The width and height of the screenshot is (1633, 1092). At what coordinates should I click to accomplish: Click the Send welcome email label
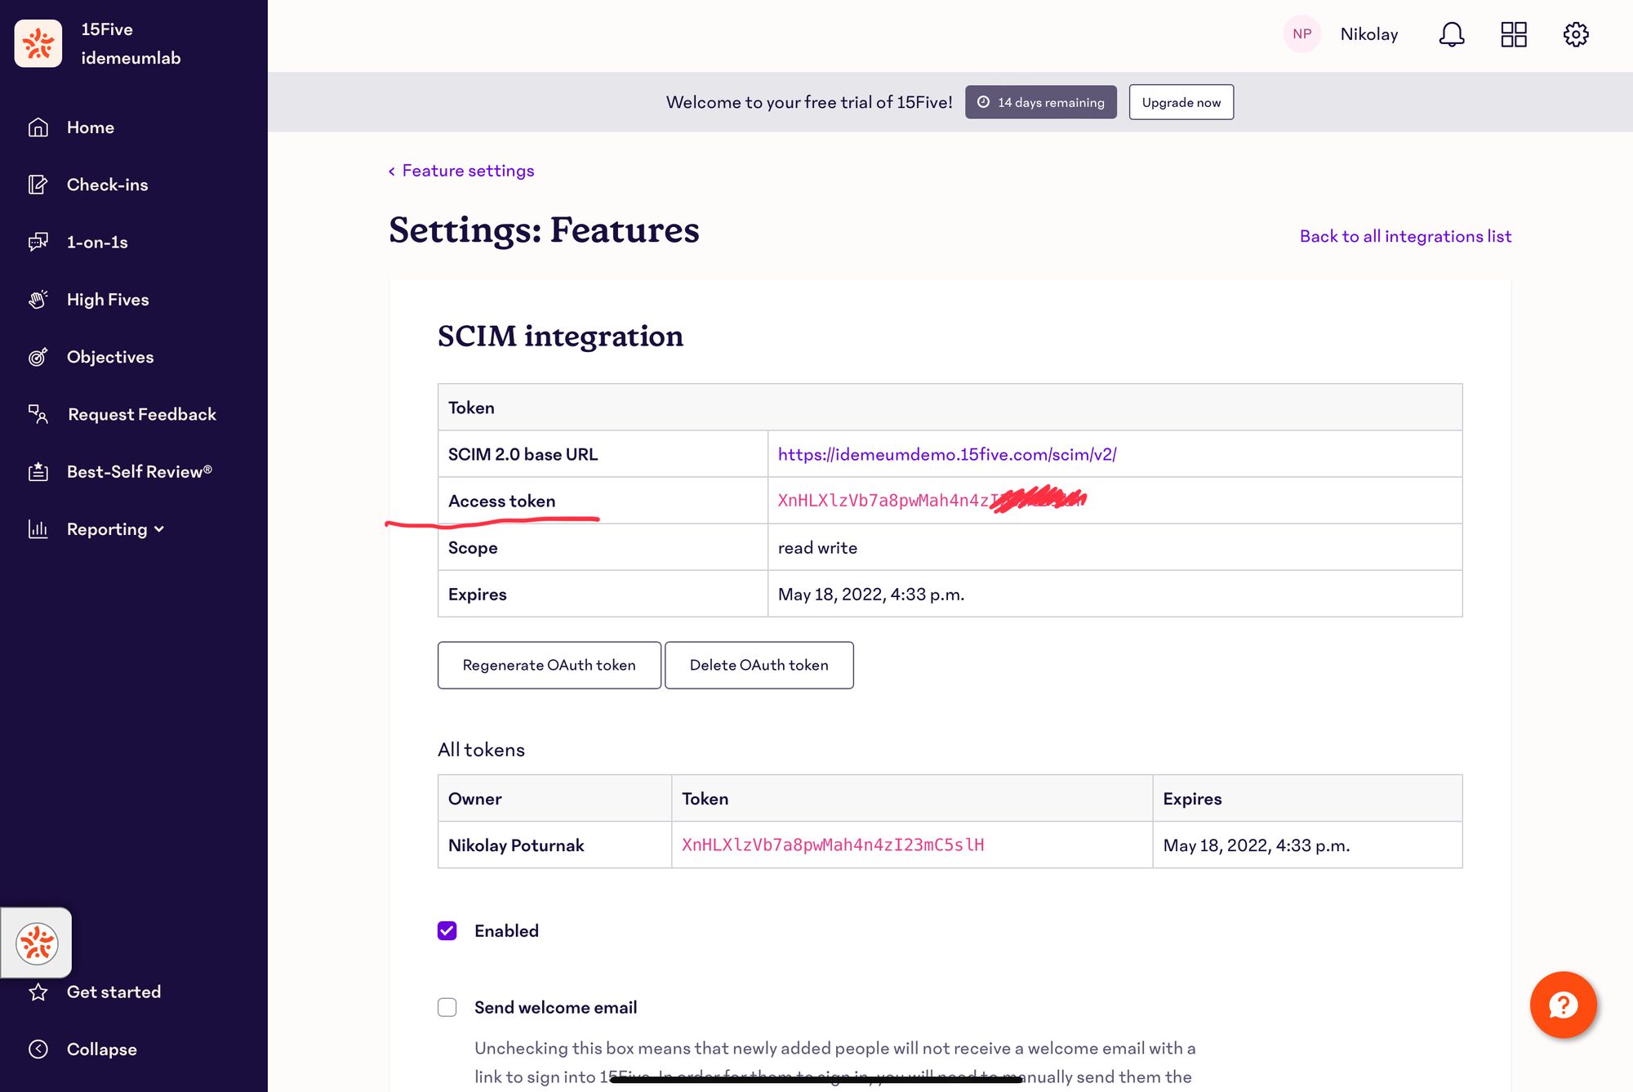[556, 1008]
